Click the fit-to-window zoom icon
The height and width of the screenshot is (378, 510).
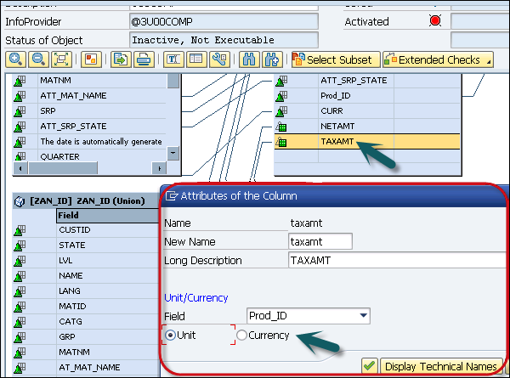click(60, 59)
